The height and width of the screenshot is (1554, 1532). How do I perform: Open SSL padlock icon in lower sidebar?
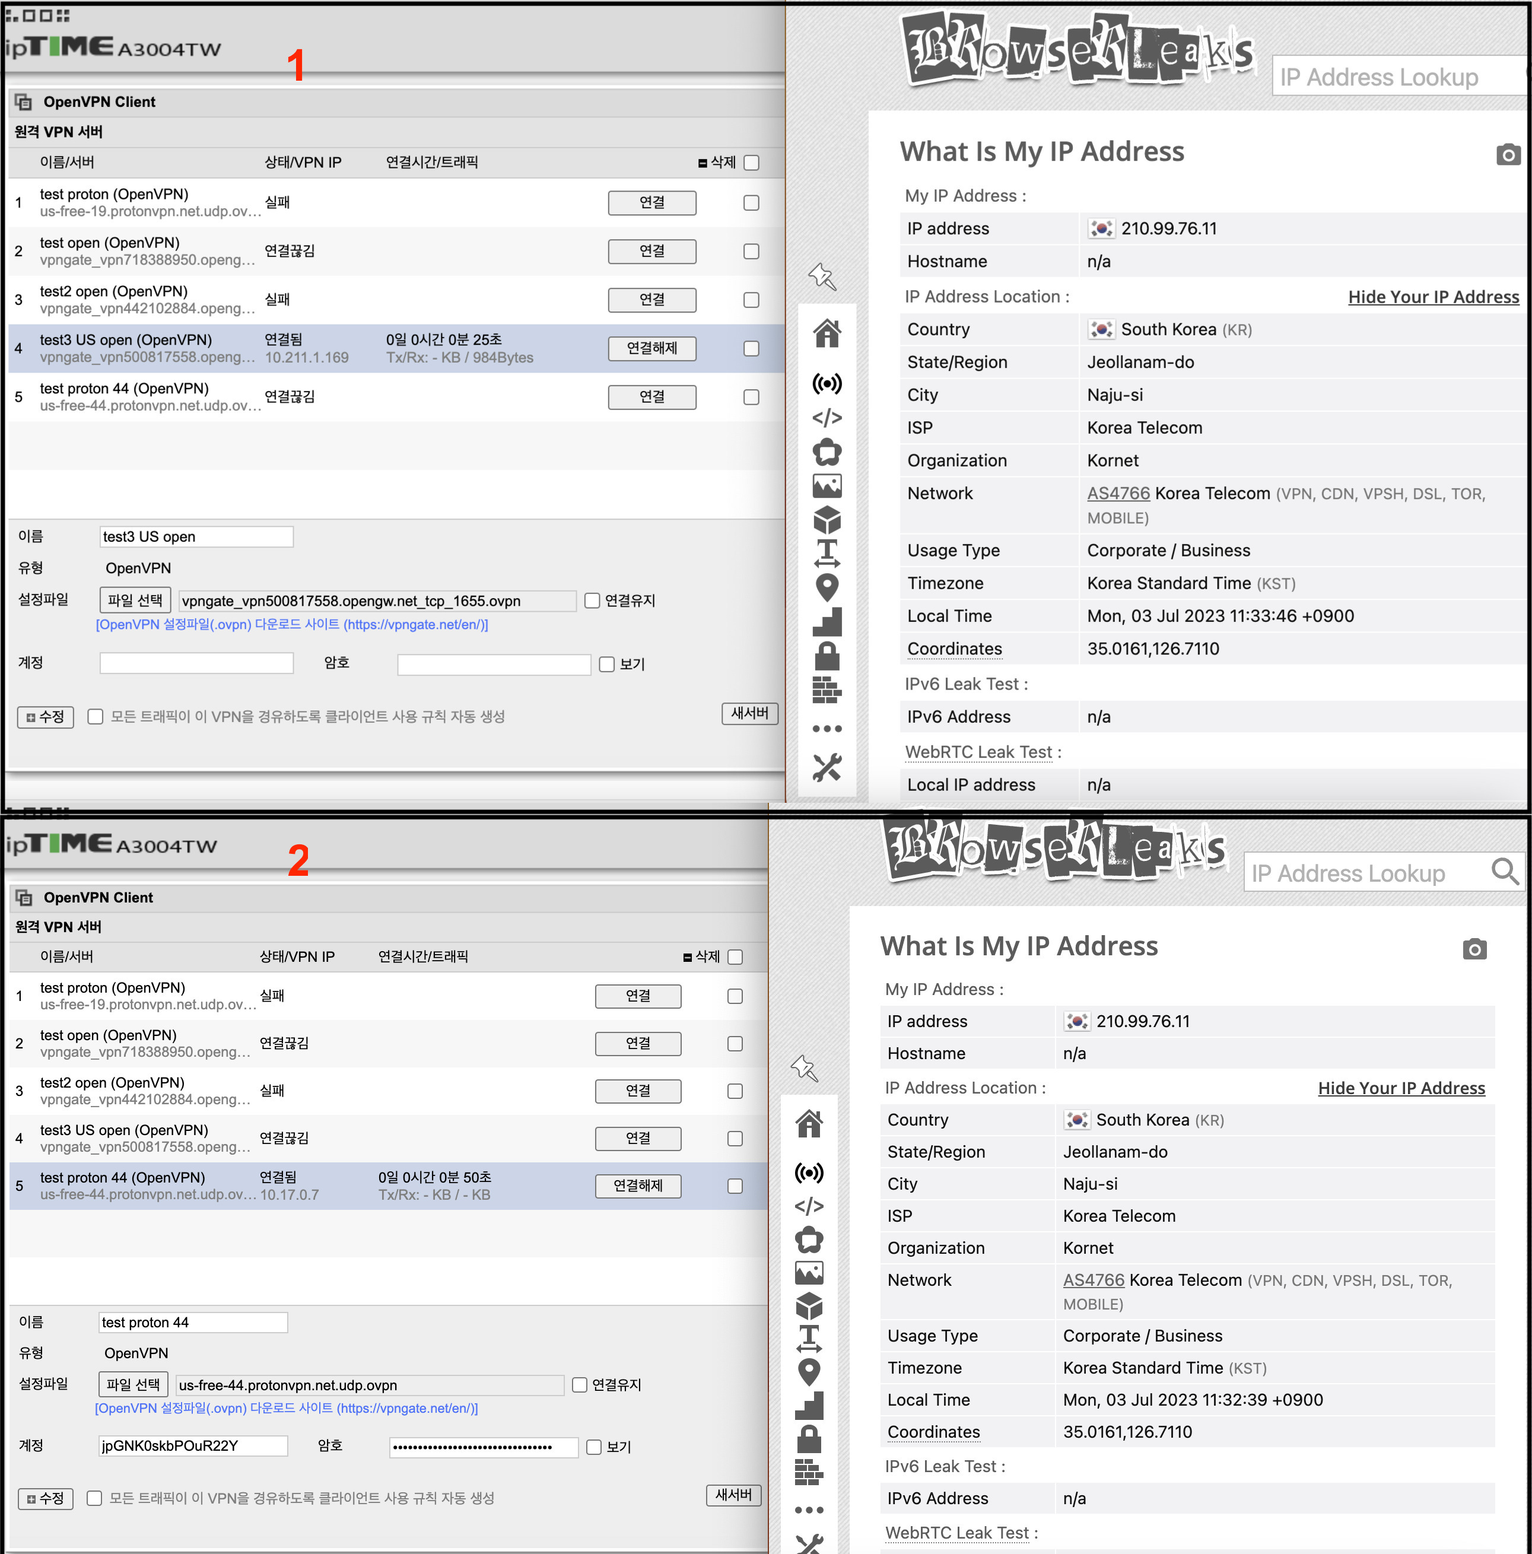pos(809,1439)
